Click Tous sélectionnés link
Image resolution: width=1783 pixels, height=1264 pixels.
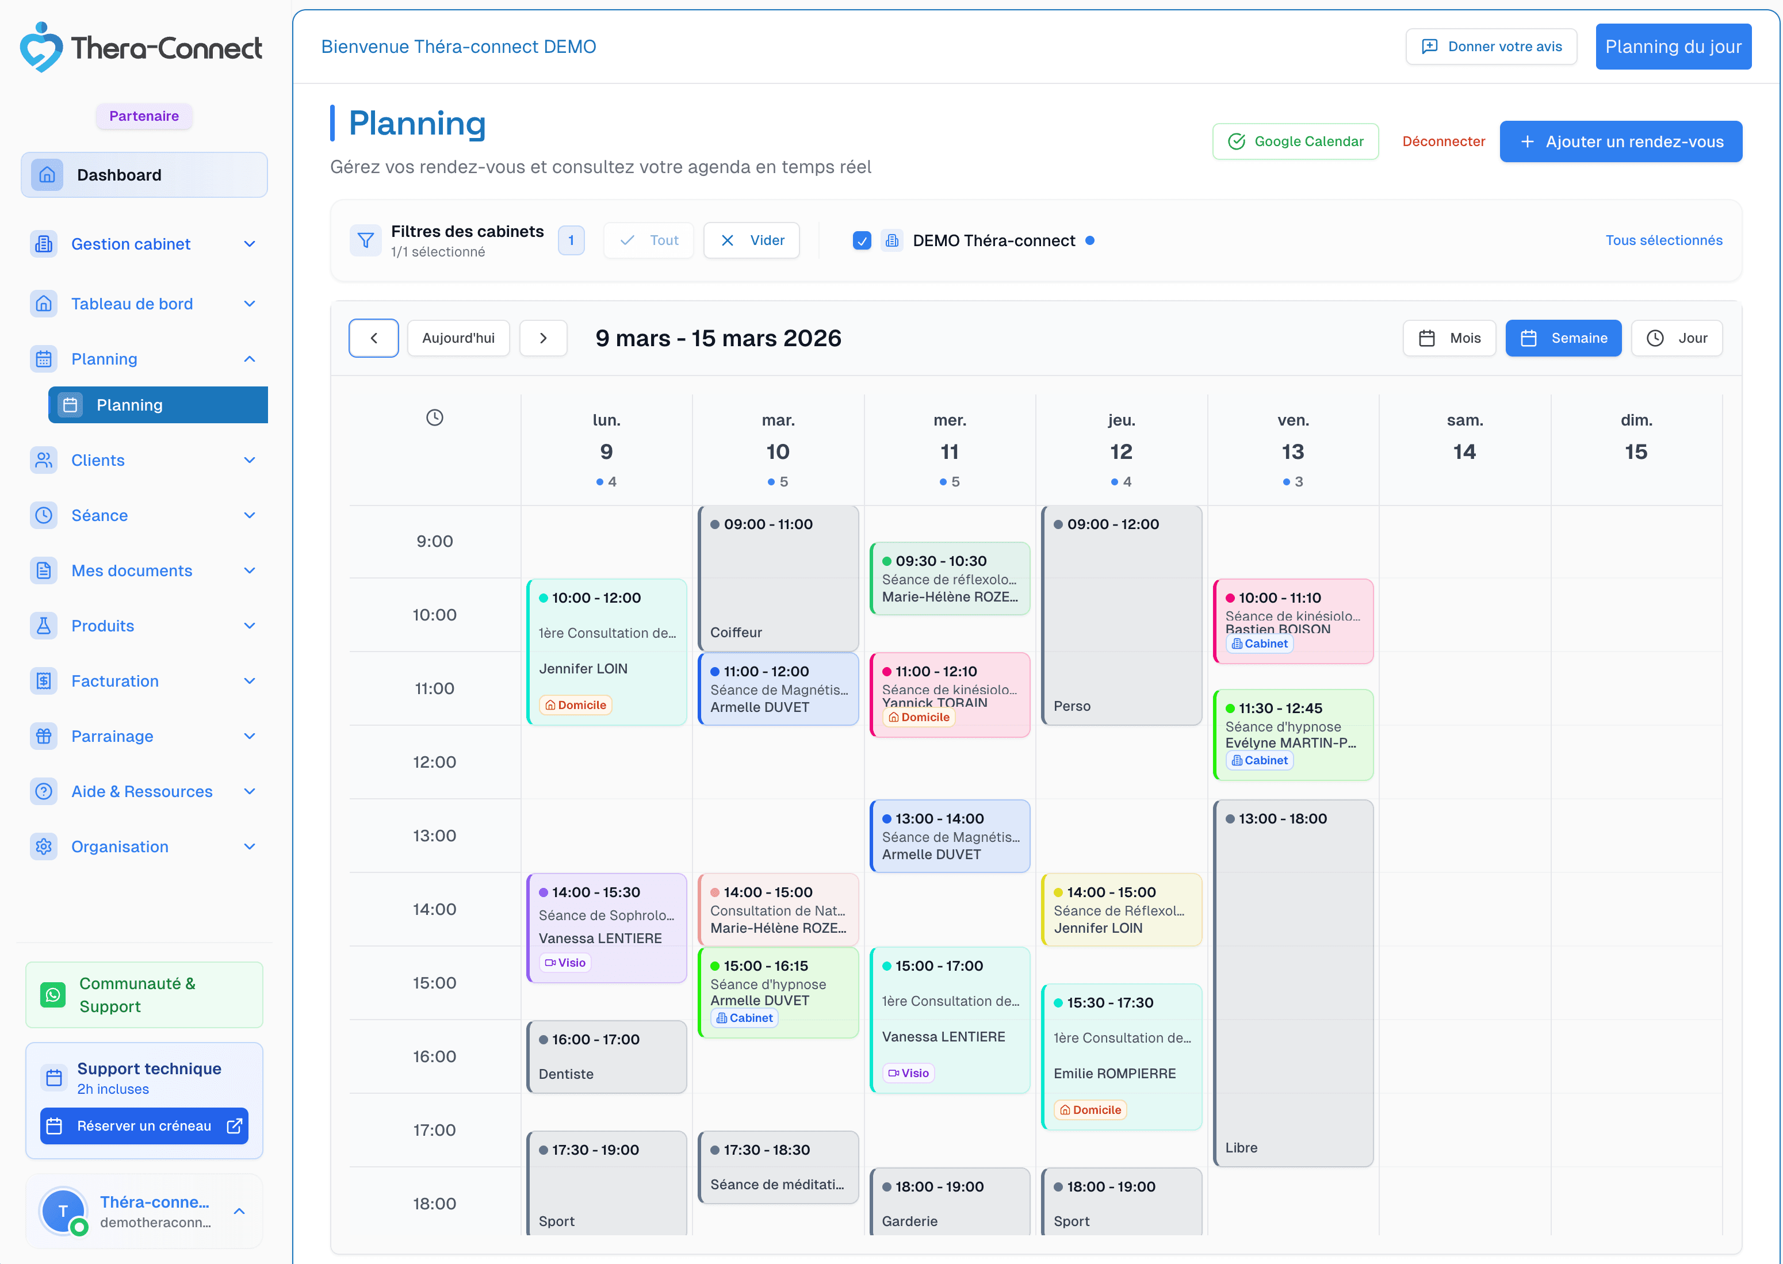tap(1663, 240)
